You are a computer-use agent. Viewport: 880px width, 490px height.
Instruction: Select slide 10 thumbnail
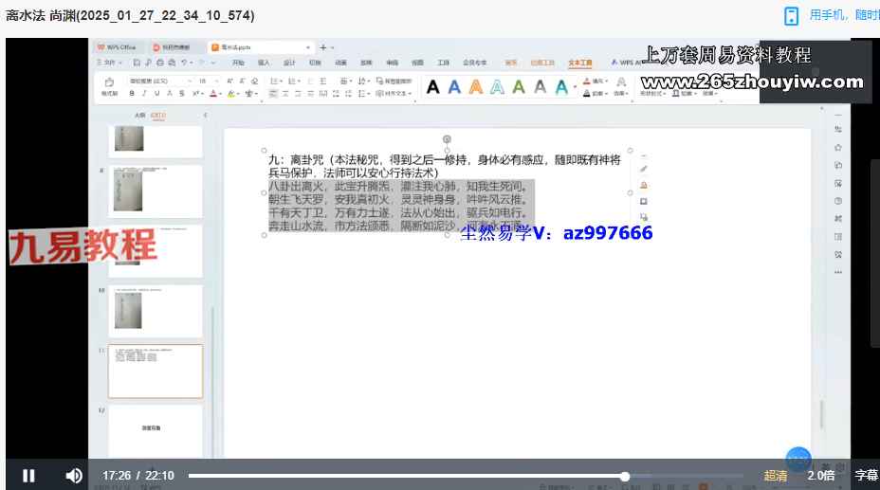coord(155,311)
